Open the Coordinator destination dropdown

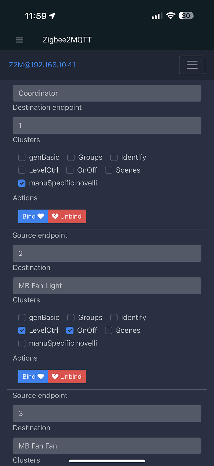click(107, 93)
